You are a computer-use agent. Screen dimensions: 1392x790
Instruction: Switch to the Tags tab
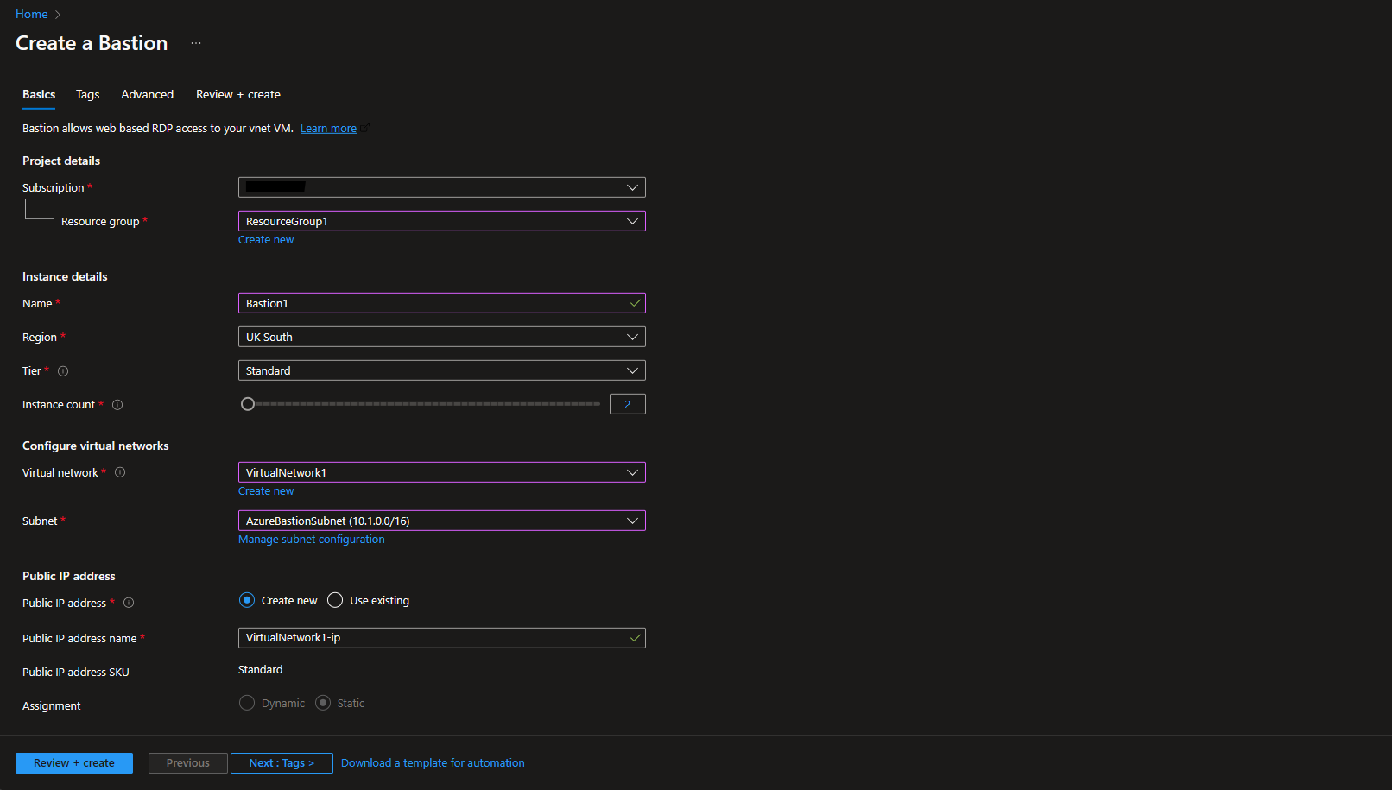tap(87, 94)
